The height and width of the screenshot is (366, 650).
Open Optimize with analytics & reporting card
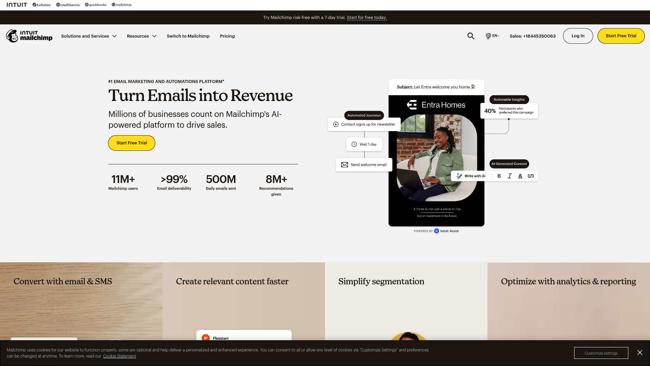[x=569, y=301]
